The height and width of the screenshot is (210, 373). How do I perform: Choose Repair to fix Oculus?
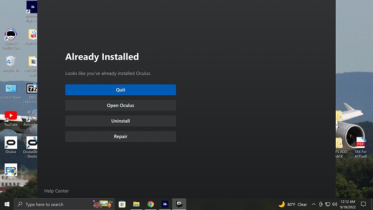pos(121,136)
